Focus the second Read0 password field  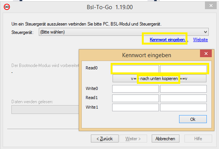point(183,69)
